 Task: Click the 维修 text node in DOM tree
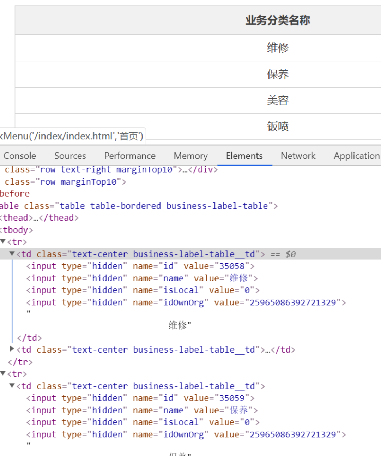tap(180, 325)
